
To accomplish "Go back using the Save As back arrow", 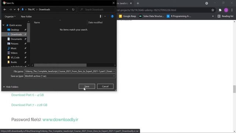I will [5, 10].
